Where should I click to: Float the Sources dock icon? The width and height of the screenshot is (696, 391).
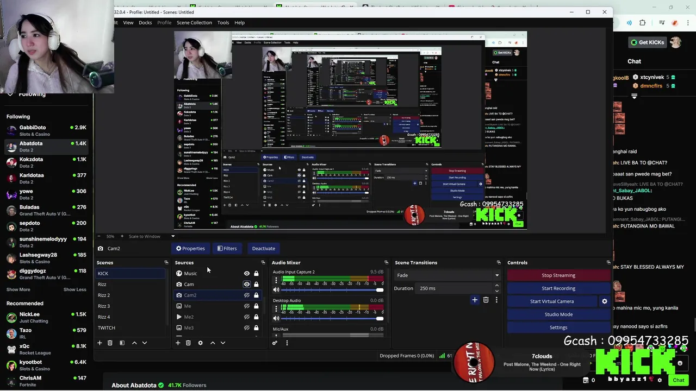pyautogui.click(x=263, y=262)
